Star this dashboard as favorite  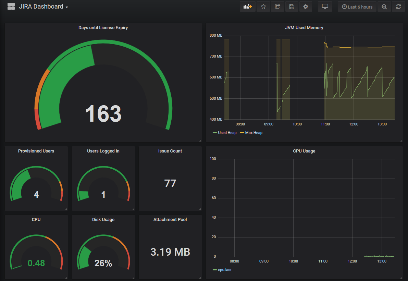click(263, 7)
